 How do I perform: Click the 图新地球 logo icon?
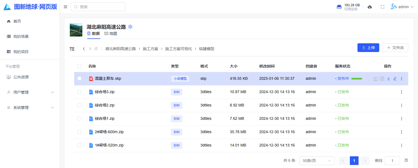point(7,7)
